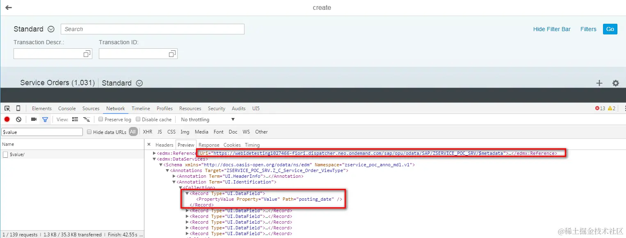Screen dimensions: 626x238
Task: Open the Timeline panel tab
Action: 141,109
